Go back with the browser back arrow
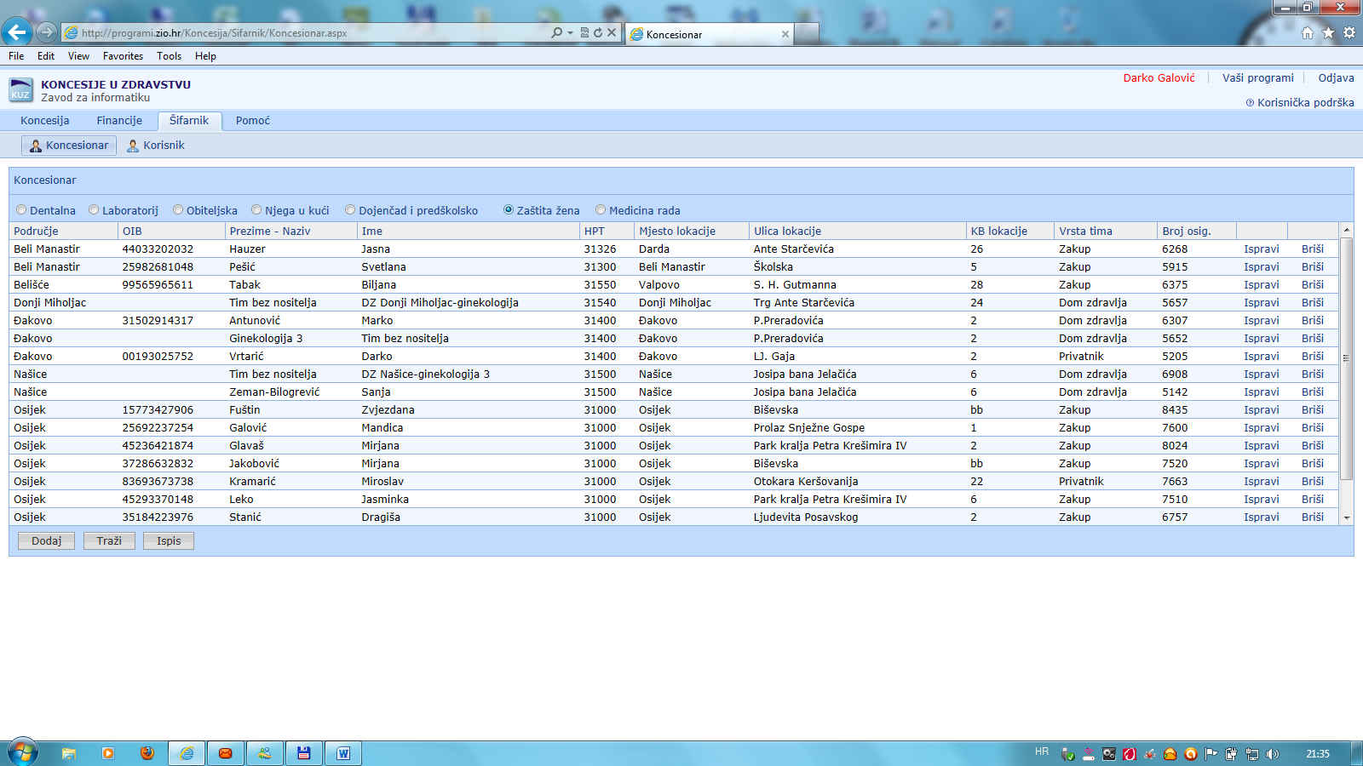Image resolution: width=1363 pixels, height=766 pixels. pos(17,32)
